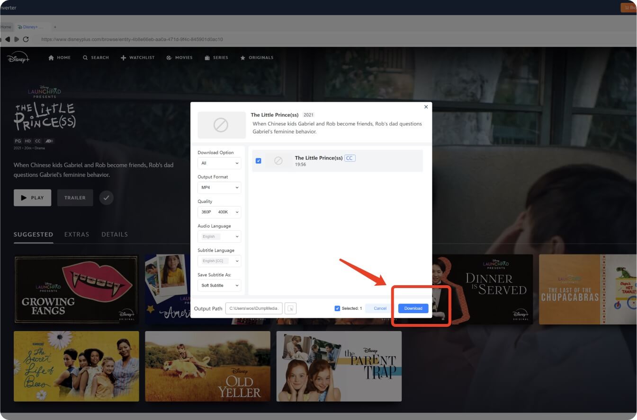Open WATCHLIST in Disney+ navigation
Image resolution: width=637 pixels, height=420 pixels.
click(x=138, y=58)
